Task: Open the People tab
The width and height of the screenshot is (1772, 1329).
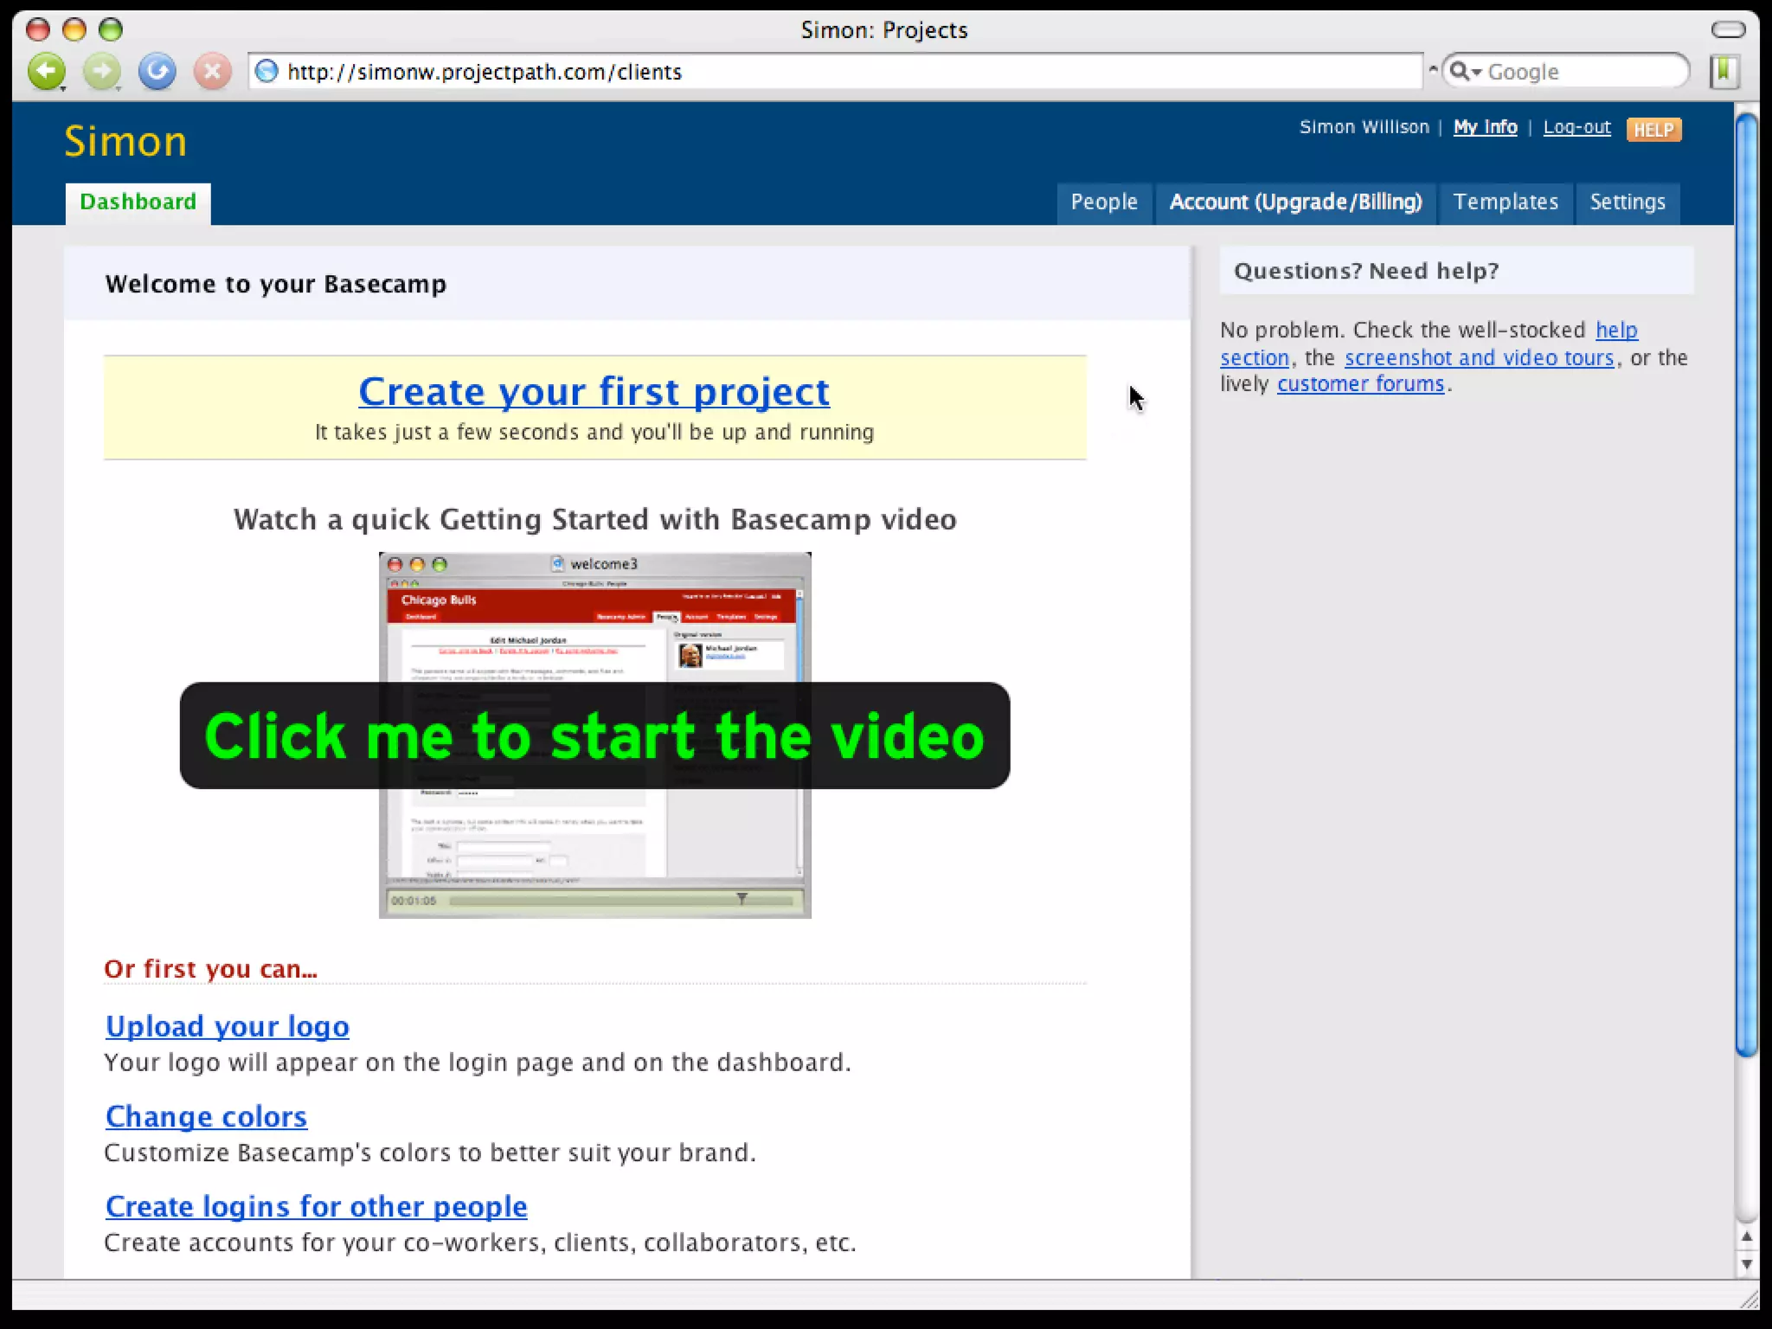Action: click(x=1103, y=202)
